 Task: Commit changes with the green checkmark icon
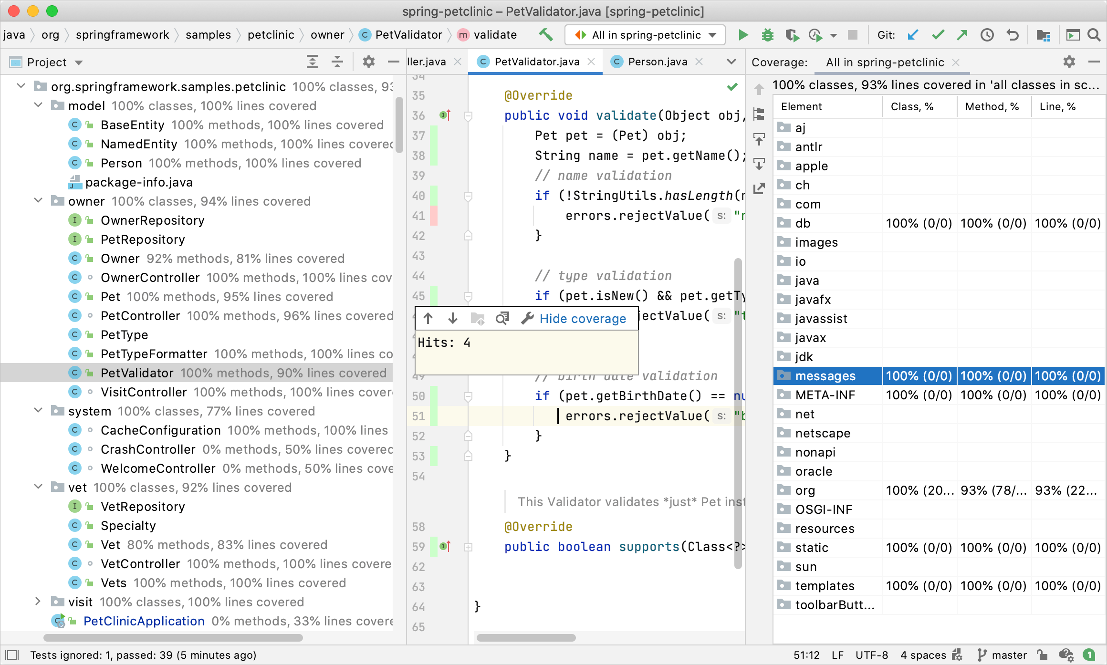pos(938,35)
